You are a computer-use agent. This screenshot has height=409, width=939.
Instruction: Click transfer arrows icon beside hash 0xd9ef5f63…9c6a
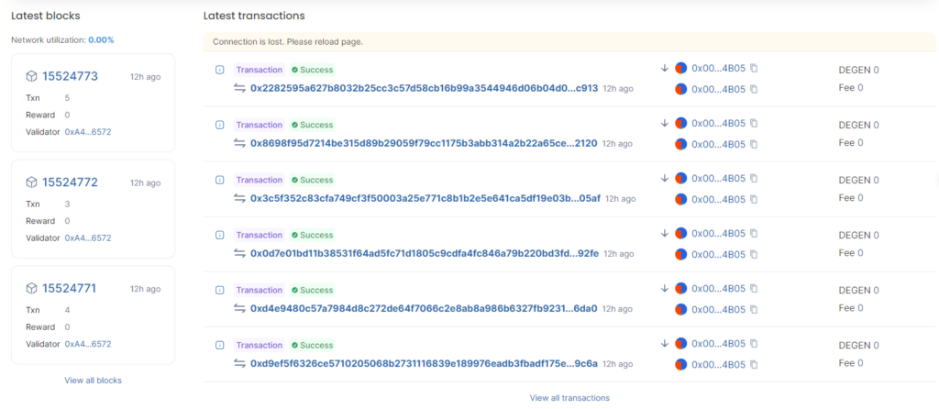click(x=240, y=364)
